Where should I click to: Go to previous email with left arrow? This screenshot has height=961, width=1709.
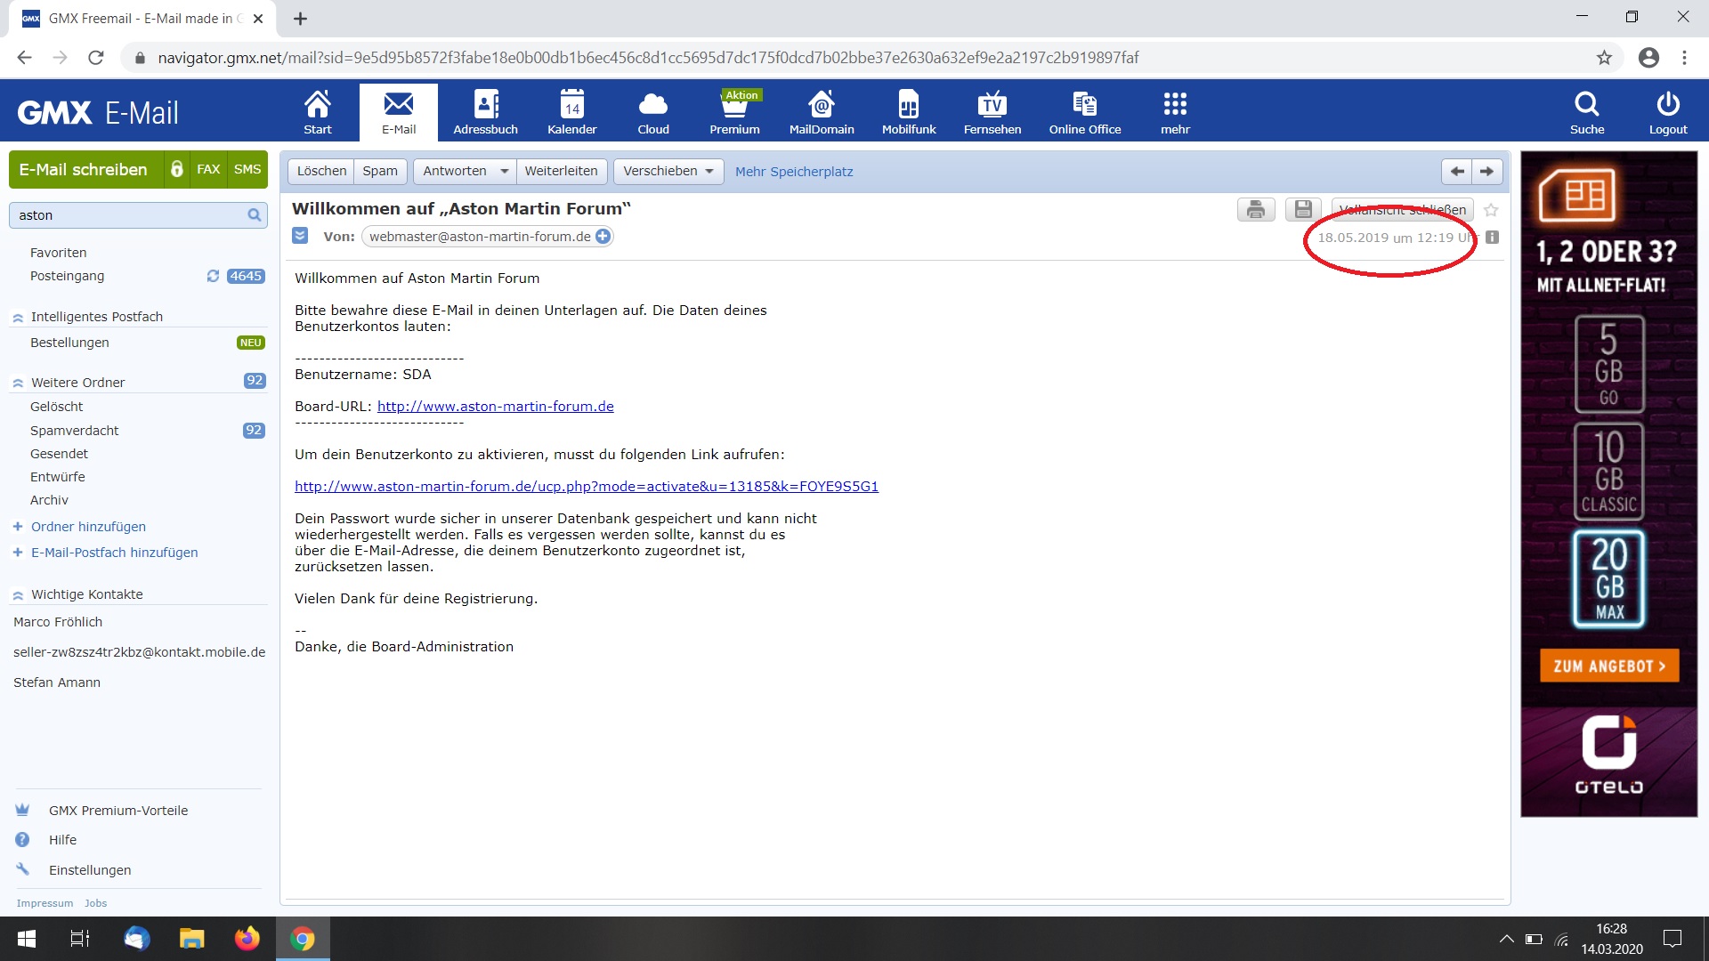(x=1456, y=171)
